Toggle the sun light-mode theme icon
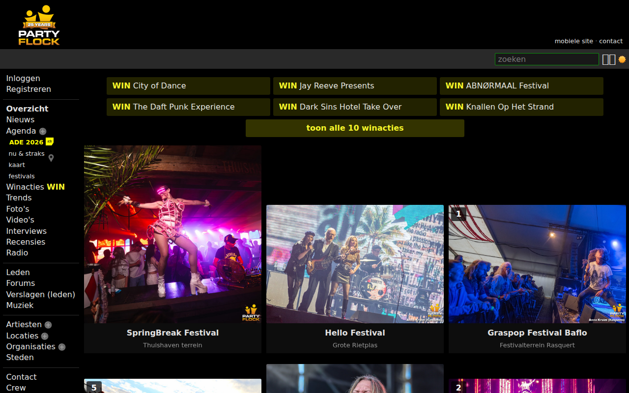 tap(622, 59)
